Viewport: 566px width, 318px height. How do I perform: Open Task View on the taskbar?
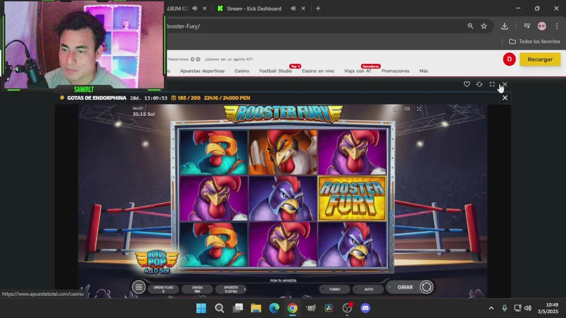[238, 308]
